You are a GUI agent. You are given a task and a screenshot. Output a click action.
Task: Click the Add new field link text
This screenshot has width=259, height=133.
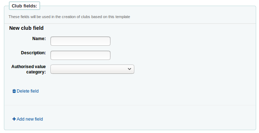[x=30, y=119]
